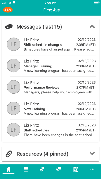The width and height of the screenshot is (101, 179).
Task: Open the link resources tab icon
Action: point(42,169)
